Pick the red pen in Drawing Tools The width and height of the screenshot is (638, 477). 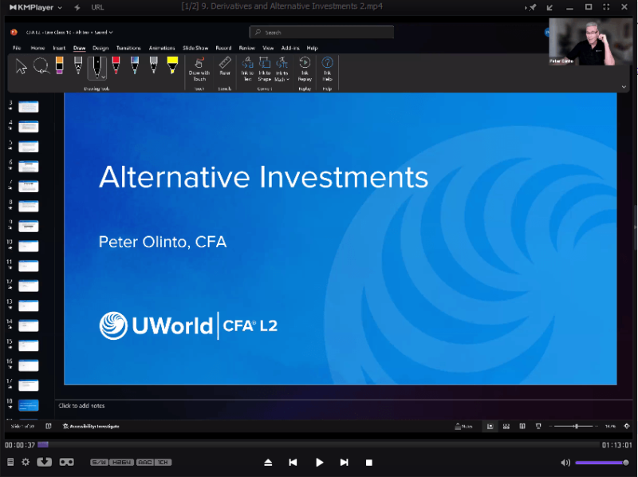tap(116, 65)
